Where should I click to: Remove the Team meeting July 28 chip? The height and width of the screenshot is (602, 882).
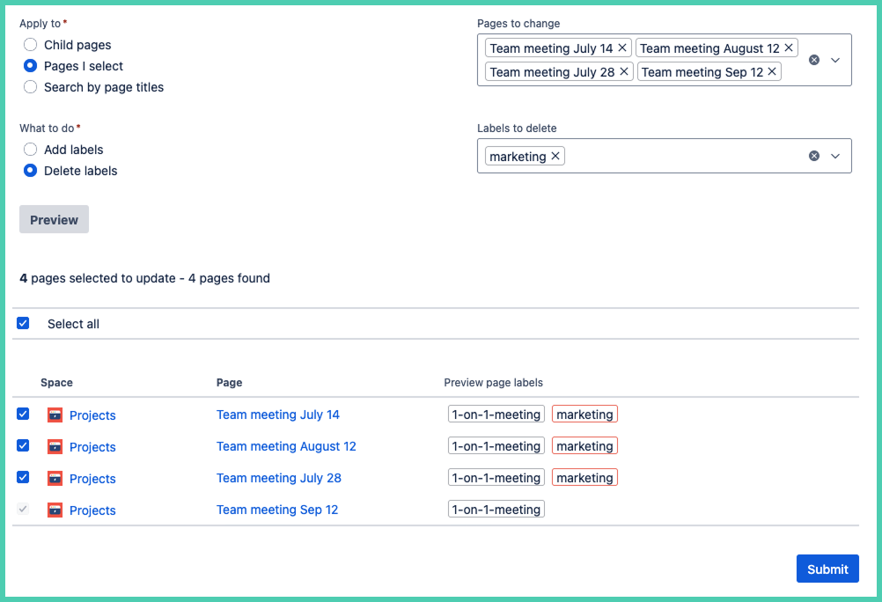point(624,72)
